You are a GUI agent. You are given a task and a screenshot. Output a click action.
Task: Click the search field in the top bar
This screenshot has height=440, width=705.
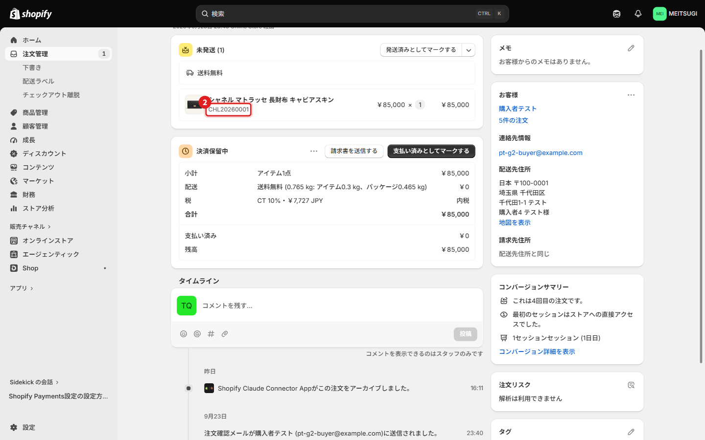(x=352, y=14)
